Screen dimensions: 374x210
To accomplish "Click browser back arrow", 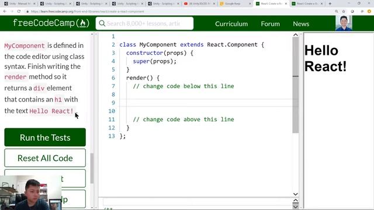I will (x=5, y=12).
